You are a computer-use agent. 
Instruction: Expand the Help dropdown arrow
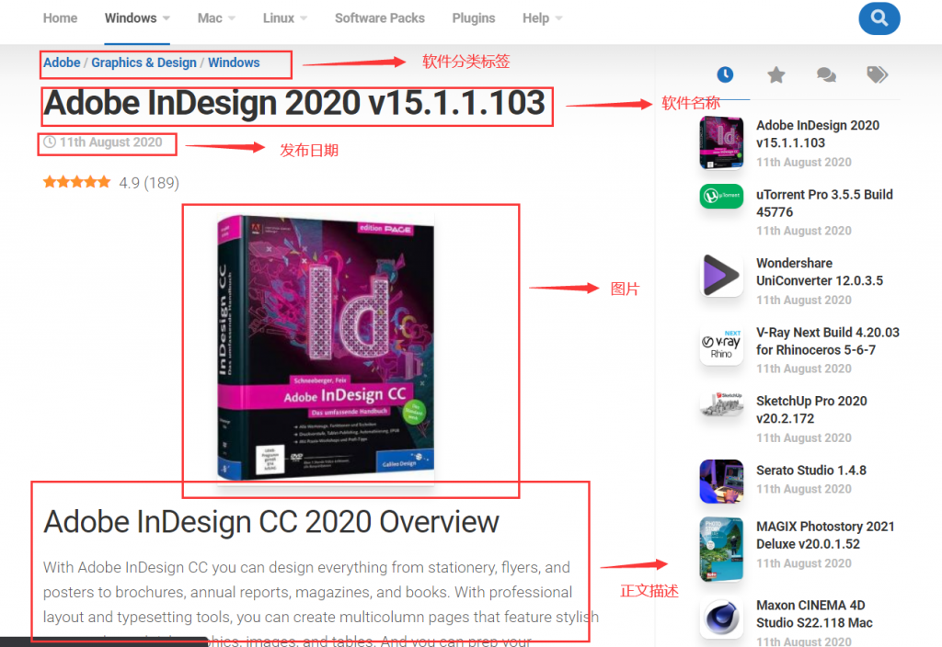(558, 18)
